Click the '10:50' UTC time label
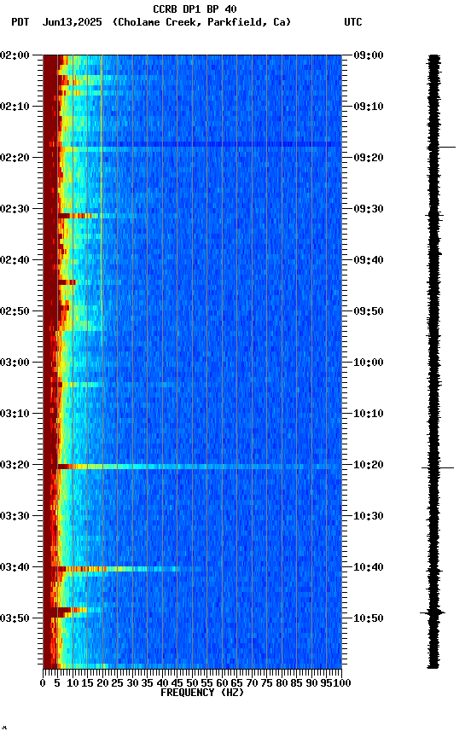Image resolution: width=471 pixels, height=737 pixels. (369, 618)
